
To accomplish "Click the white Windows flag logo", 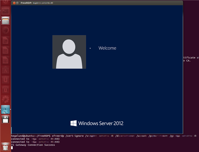I will [x=74, y=123].
